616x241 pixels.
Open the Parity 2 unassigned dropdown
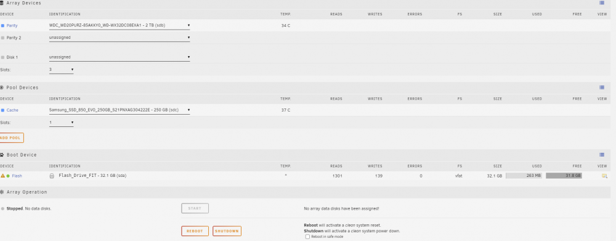click(x=120, y=38)
